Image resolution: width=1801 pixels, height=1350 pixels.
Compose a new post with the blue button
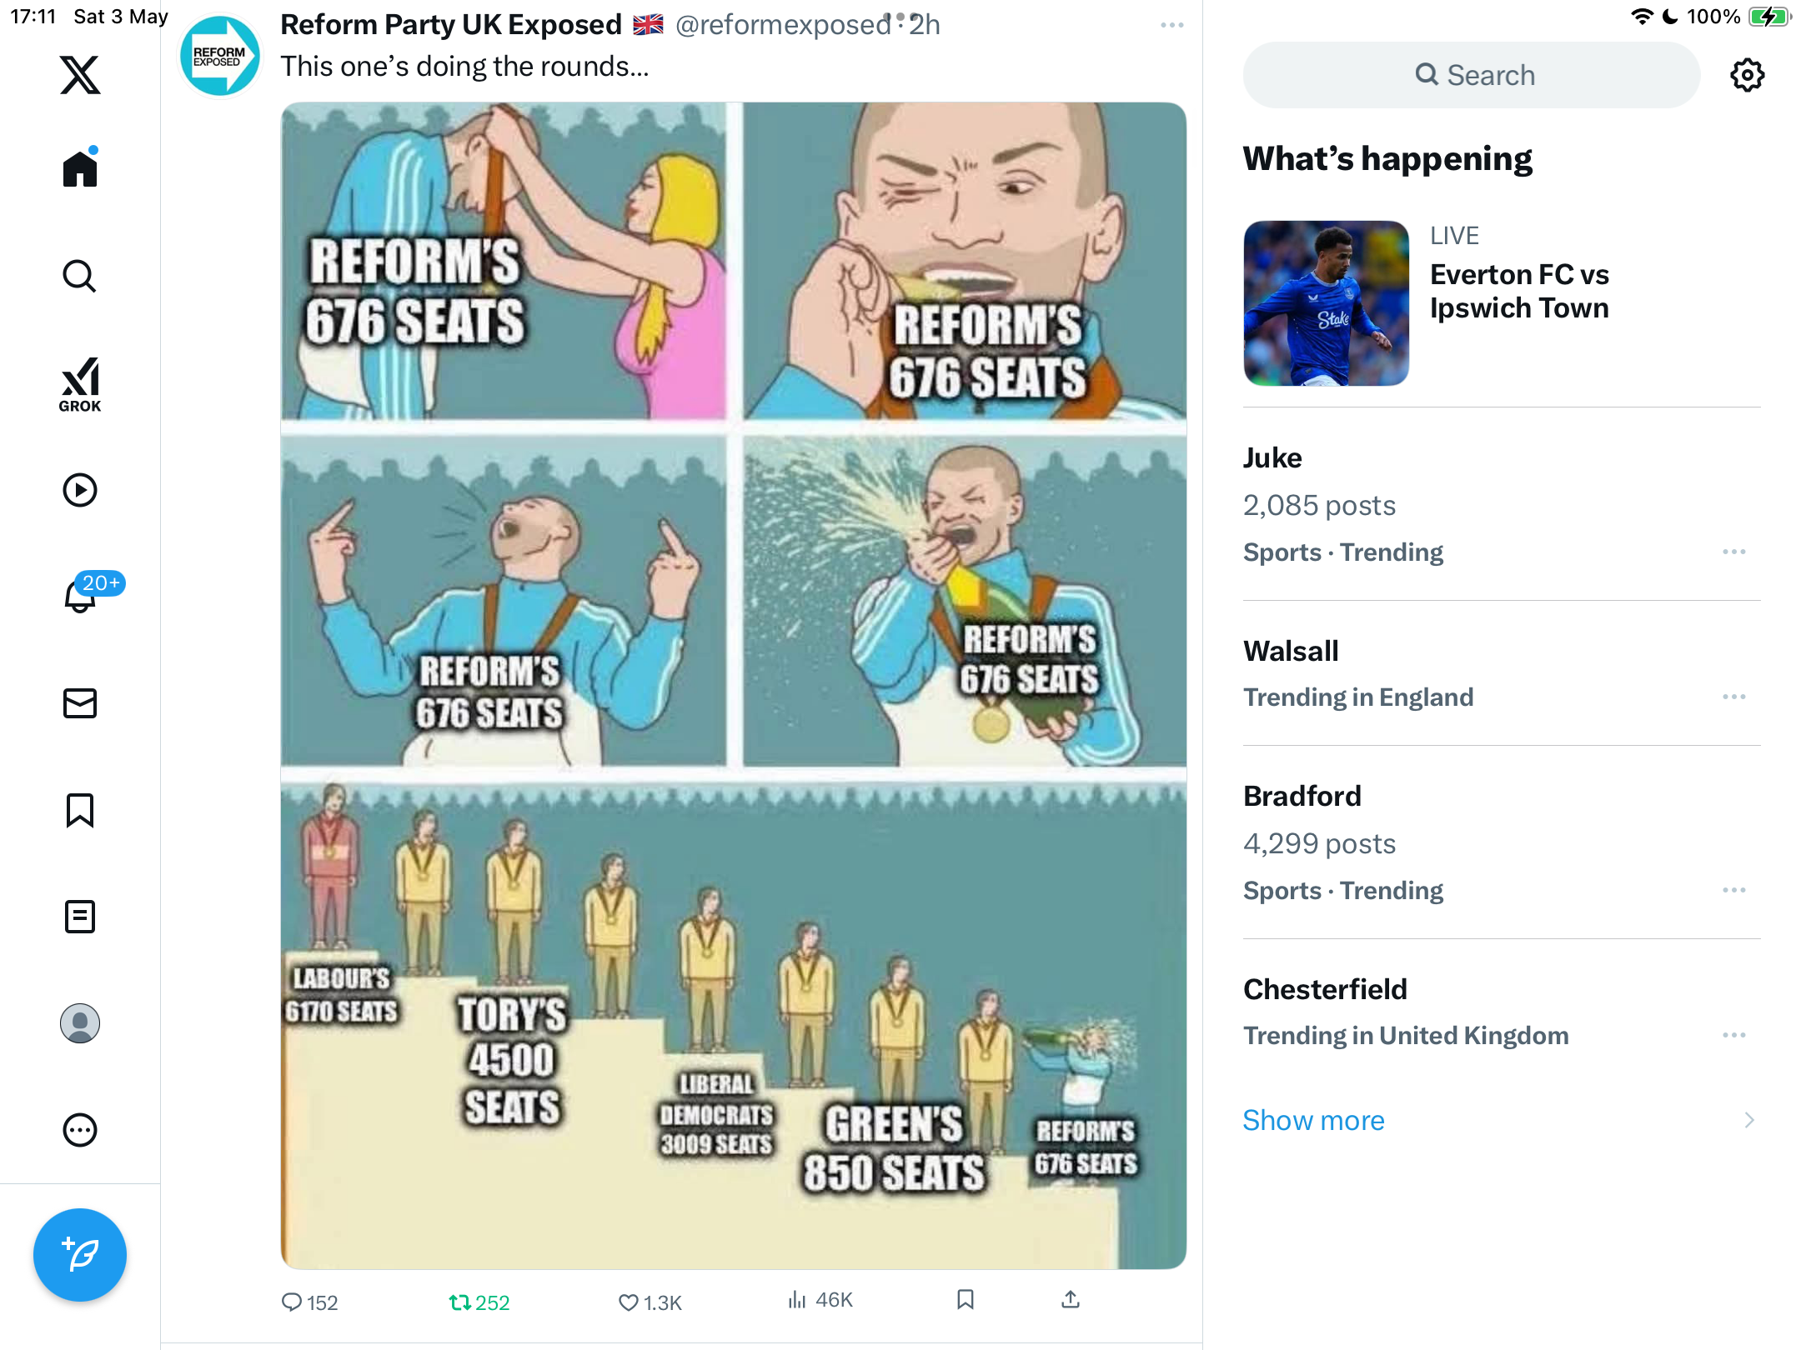pos(80,1255)
